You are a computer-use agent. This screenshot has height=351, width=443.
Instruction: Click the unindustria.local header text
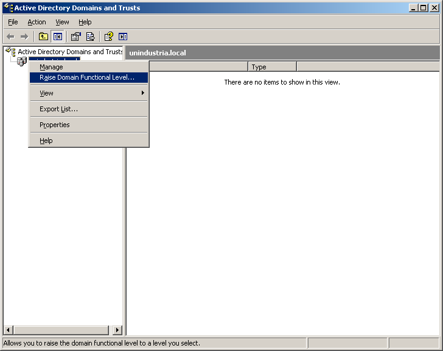click(x=158, y=53)
